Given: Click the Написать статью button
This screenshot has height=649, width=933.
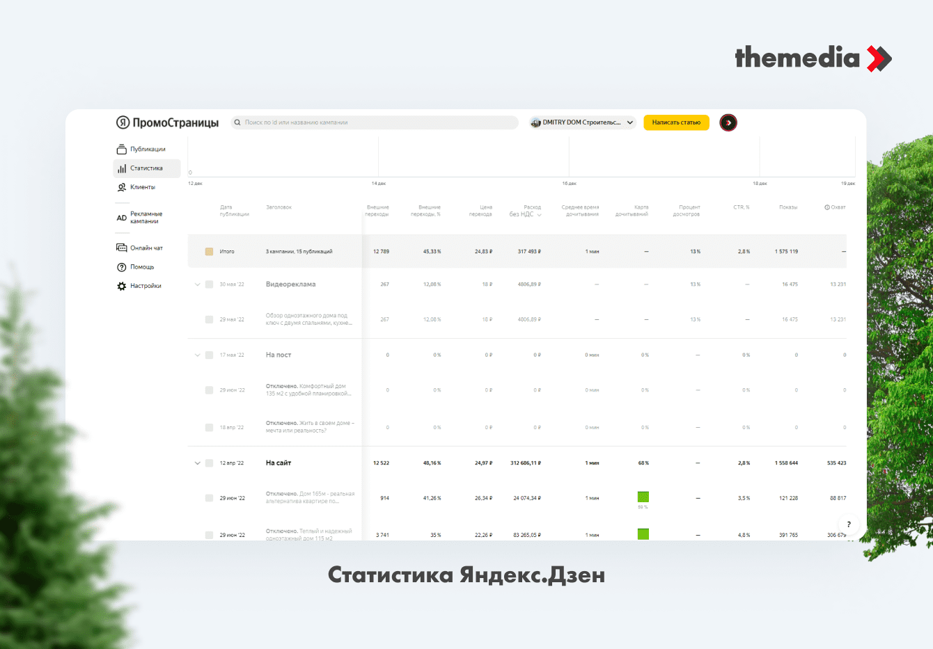Looking at the screenshot, I should (x=676, y=122).
